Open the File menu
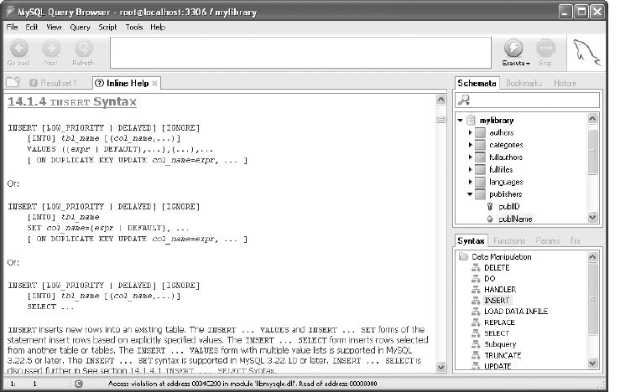The image size is (641, 392). [12, 28]
